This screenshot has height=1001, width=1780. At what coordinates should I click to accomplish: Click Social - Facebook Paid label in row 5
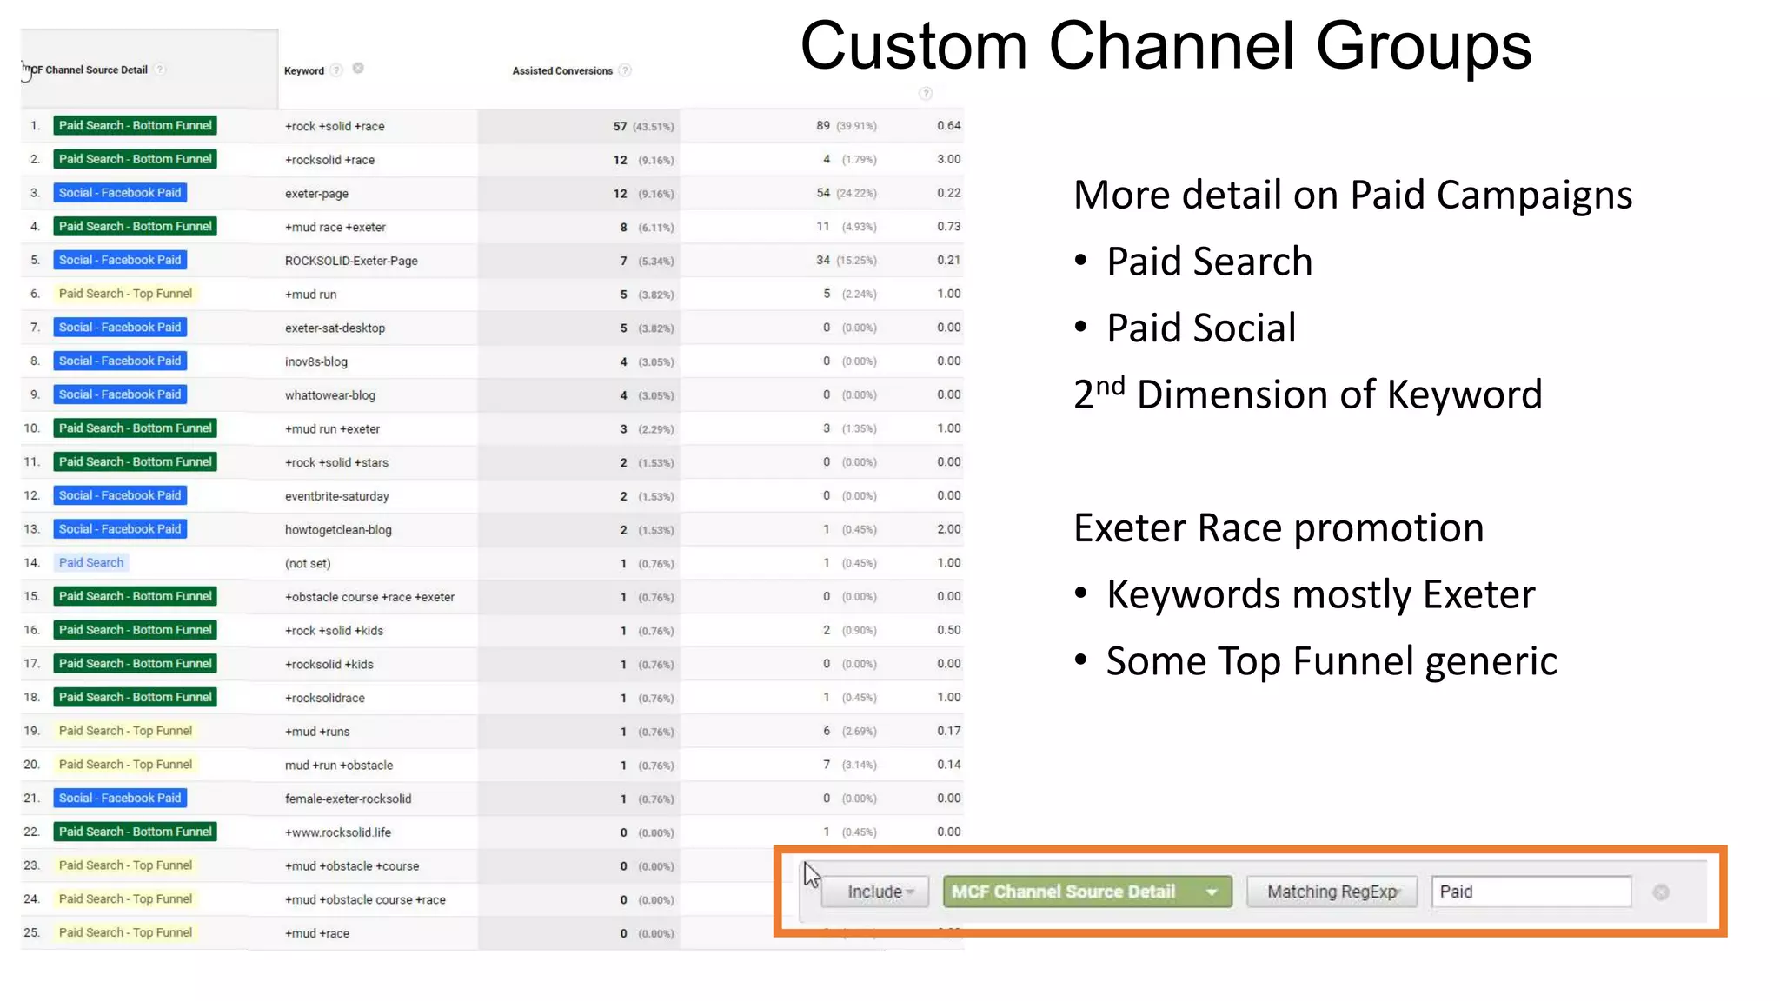[x=120, y=260]
